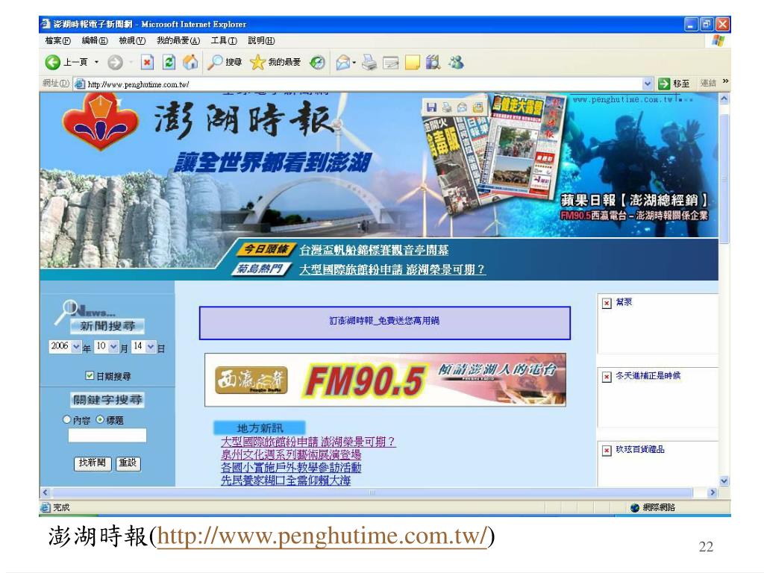Screen dimensions: 764x573
Task: Click broken image icon for 玖玹百貨禮品
Action: coord(607,451)
